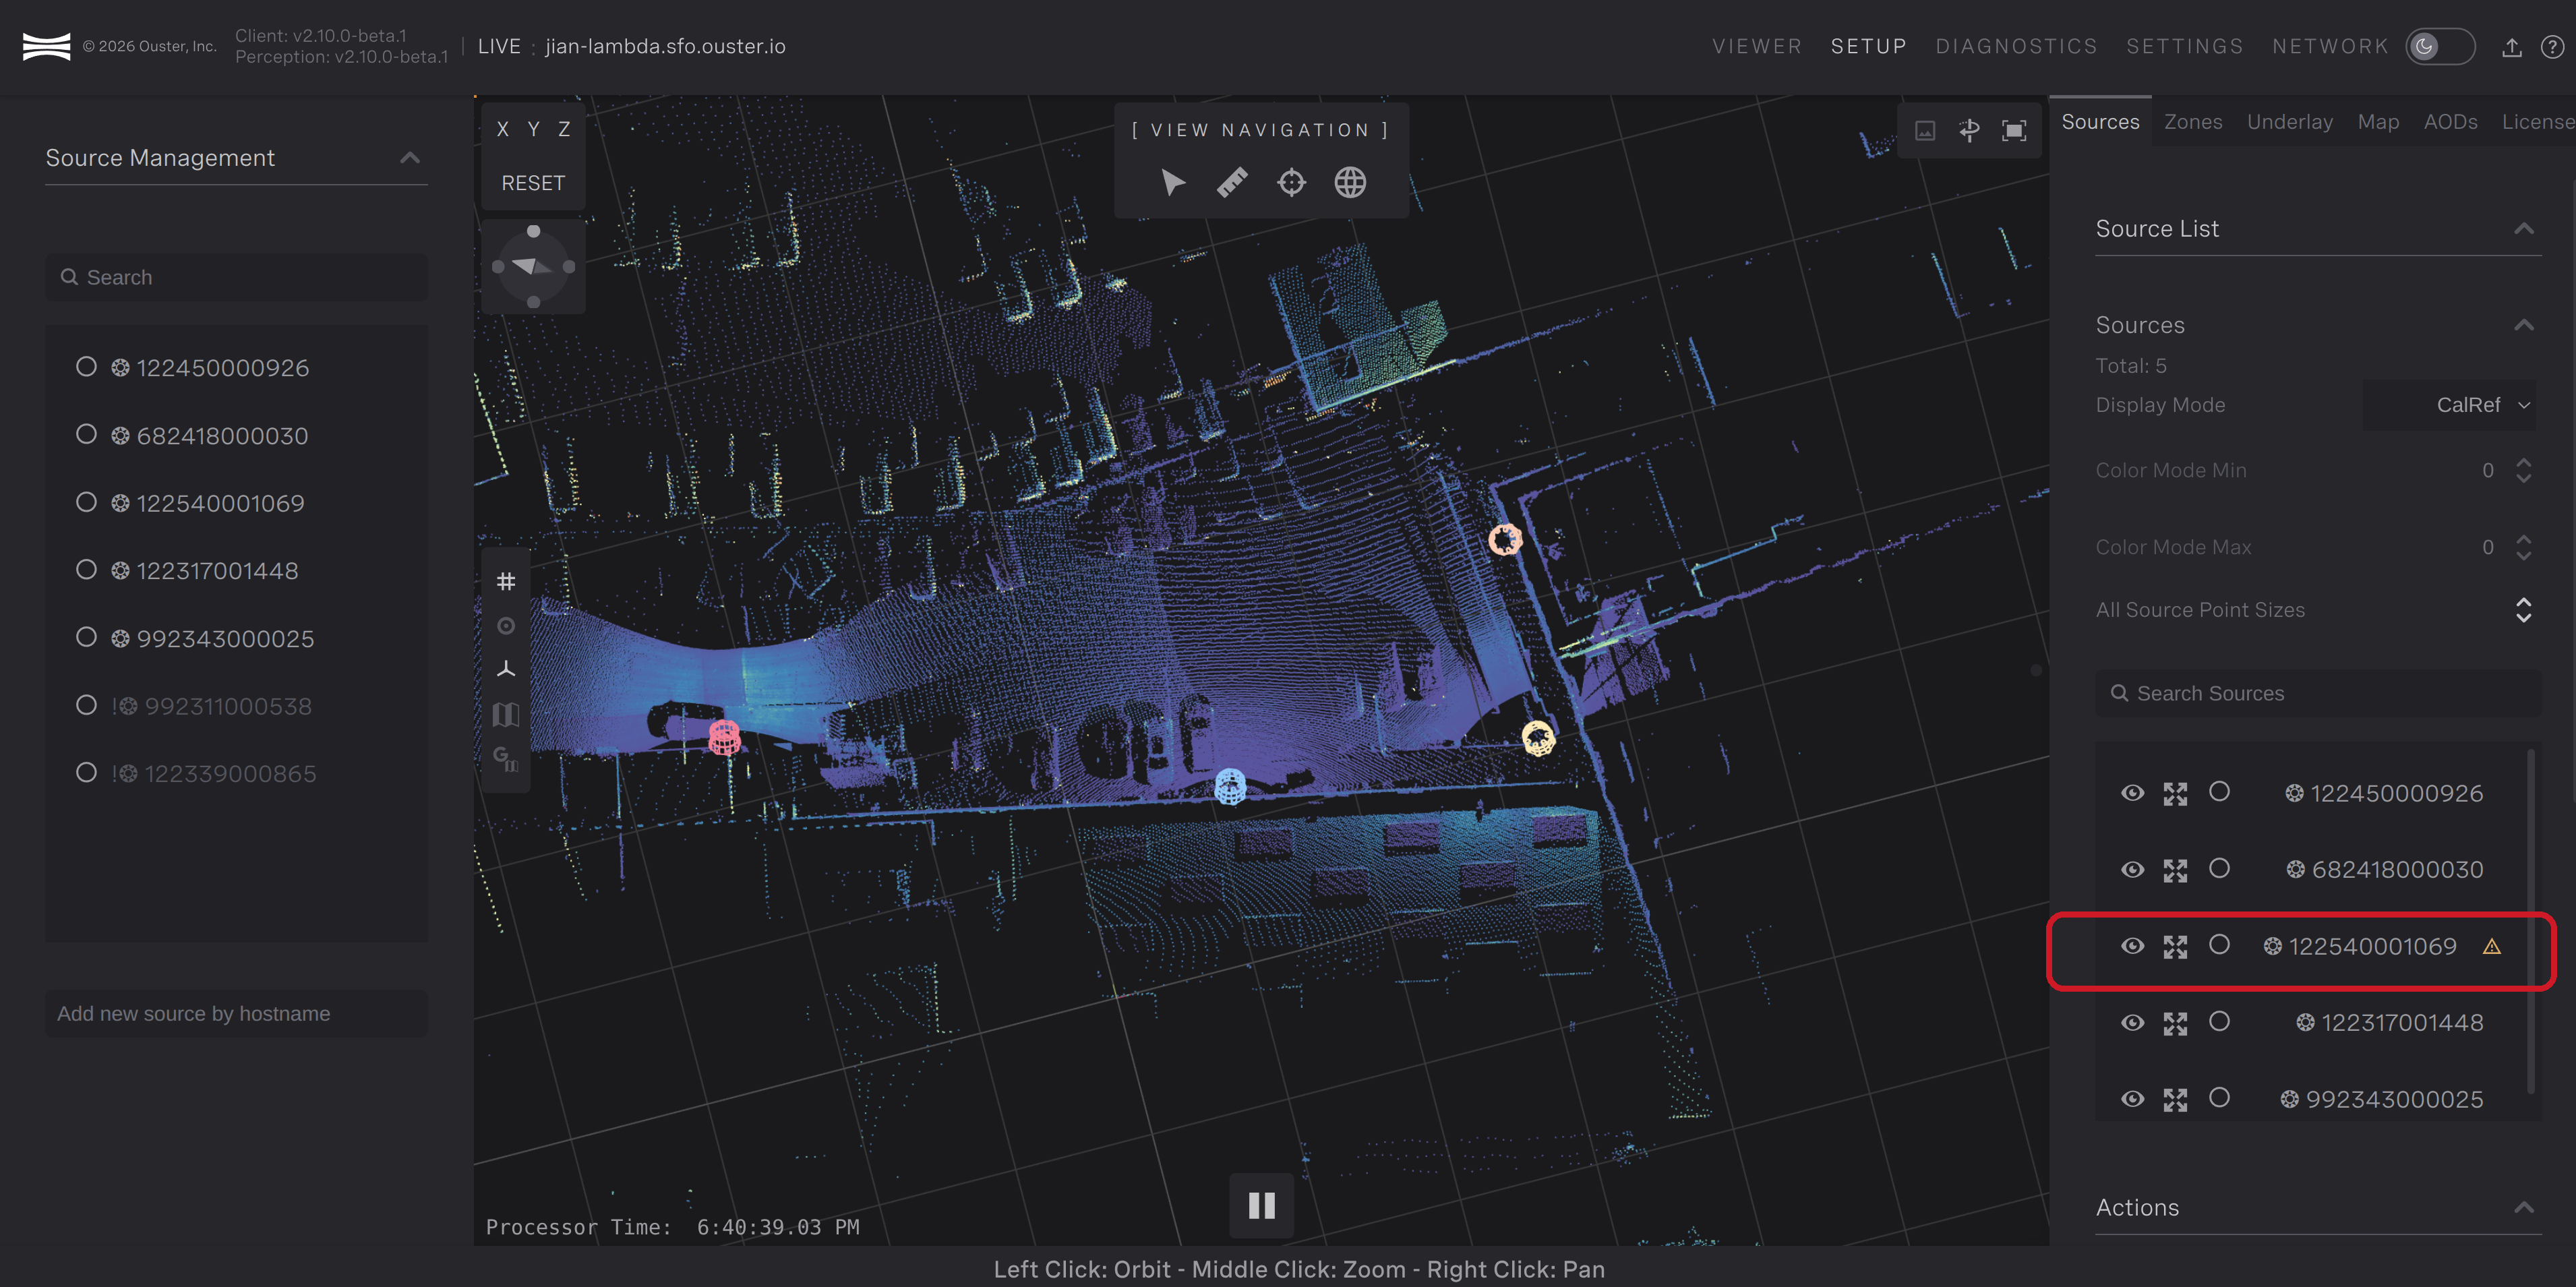This screenshot has width=2576, height=1287.
Task: Click the RESET view button
Action: tap(533, 183)
